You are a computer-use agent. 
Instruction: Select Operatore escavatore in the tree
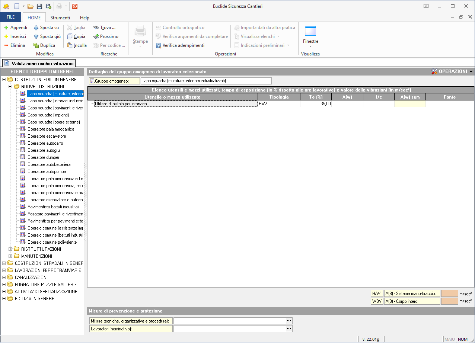[47, 136]
